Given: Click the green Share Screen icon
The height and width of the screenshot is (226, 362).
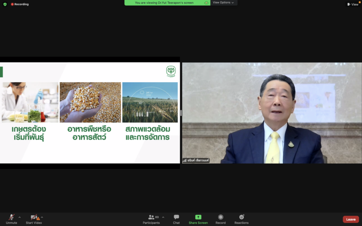Looking at the screenshot, I should click(198, 217).
